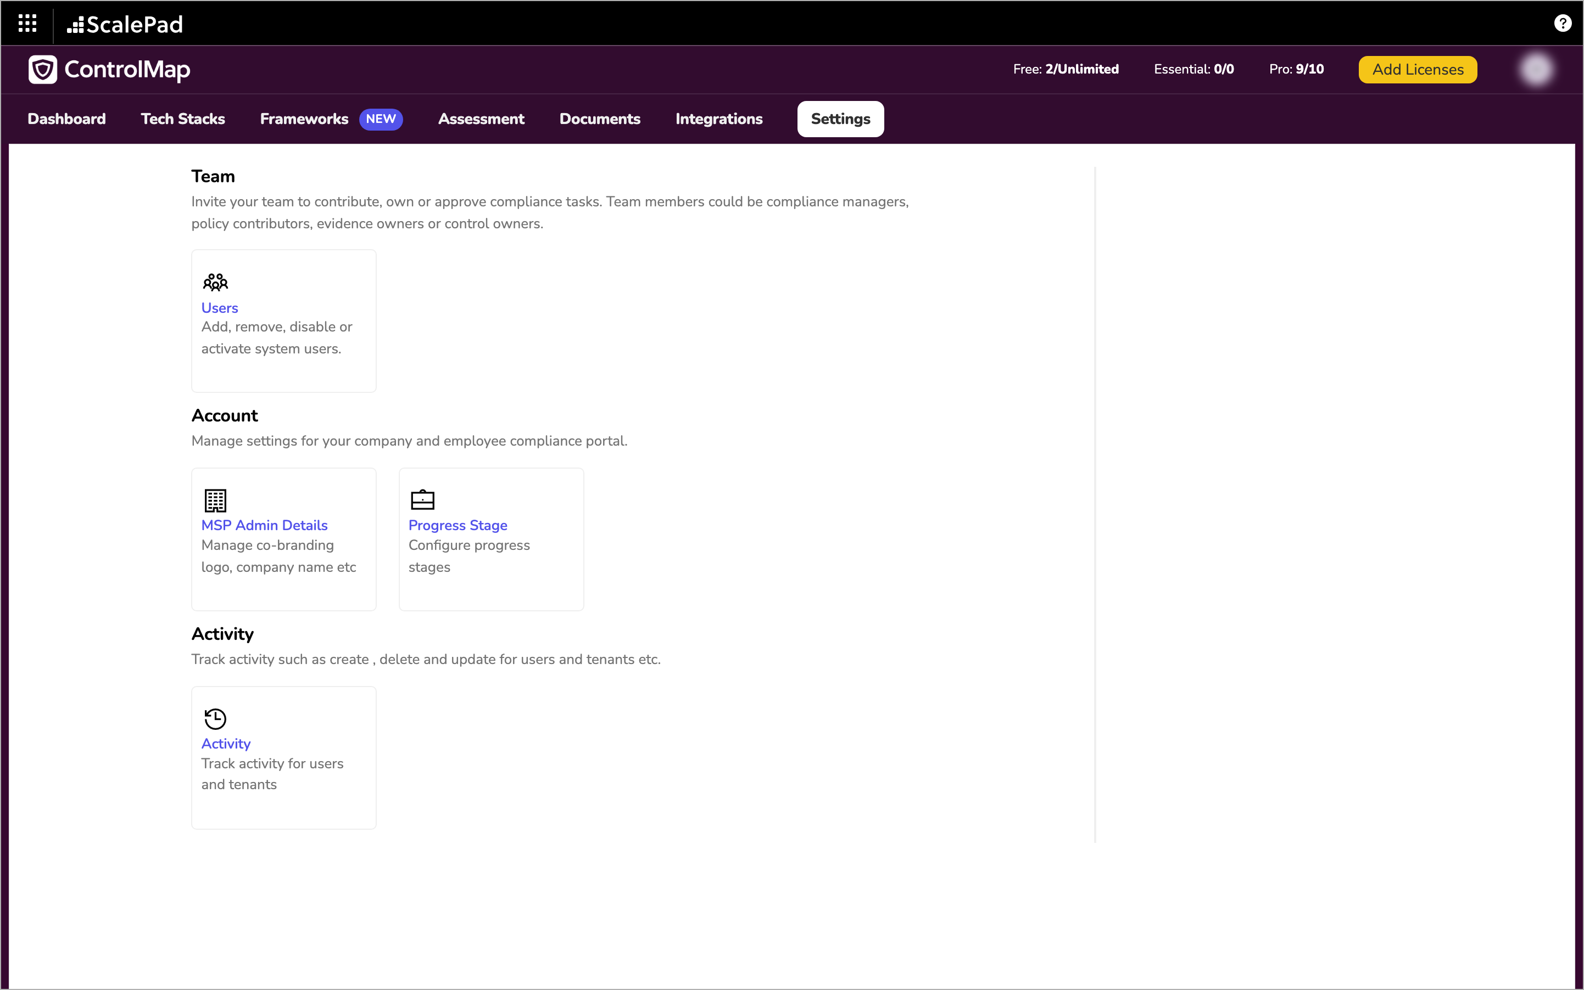Image resolution: width=1584 pixels, height=990 pixels.
Task: Click the Free: 2/Unlimited license count
Action: click(1066, 69)
